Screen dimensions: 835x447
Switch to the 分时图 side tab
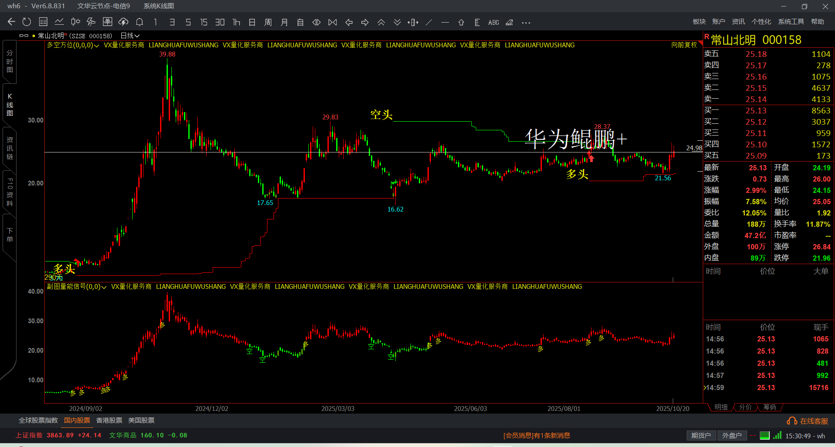click(x=10, y=61)
